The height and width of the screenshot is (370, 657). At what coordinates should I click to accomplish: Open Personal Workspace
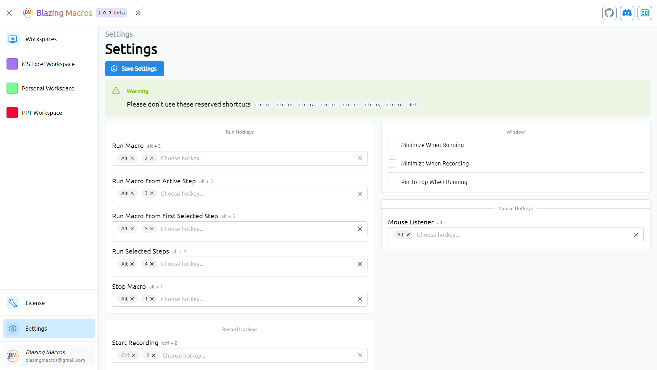[49, 88]
